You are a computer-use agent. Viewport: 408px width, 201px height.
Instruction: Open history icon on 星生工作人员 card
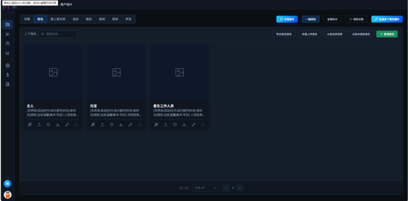175,125
